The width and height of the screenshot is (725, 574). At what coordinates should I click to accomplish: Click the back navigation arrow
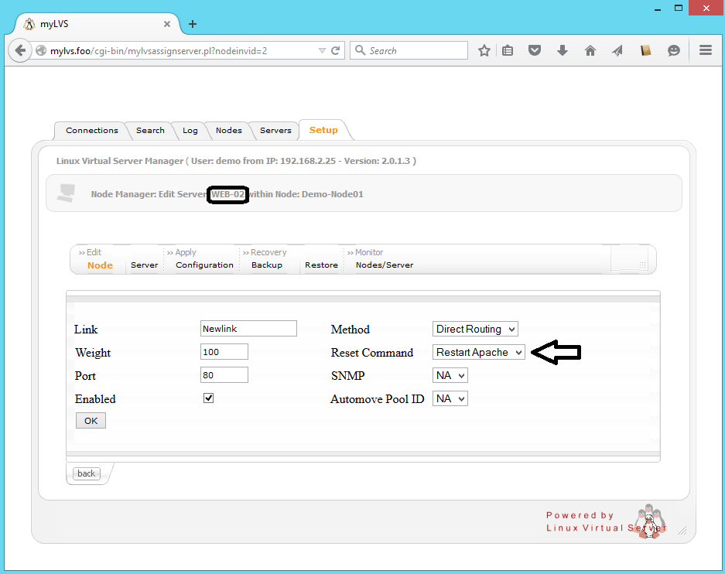(20, 51)
